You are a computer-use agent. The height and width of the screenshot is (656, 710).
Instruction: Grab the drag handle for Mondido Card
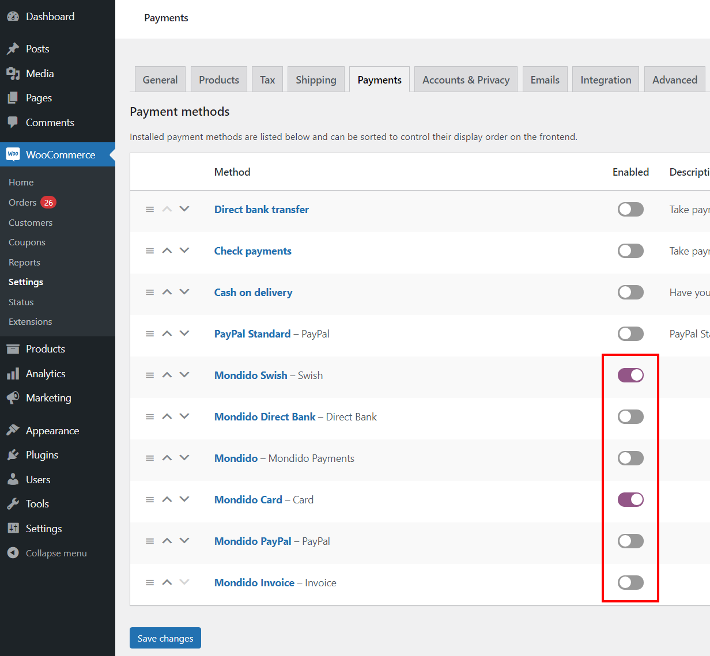[150, 500]
